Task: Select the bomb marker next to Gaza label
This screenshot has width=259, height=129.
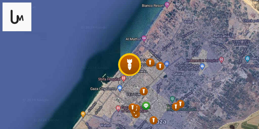Action: pos(154,120)
